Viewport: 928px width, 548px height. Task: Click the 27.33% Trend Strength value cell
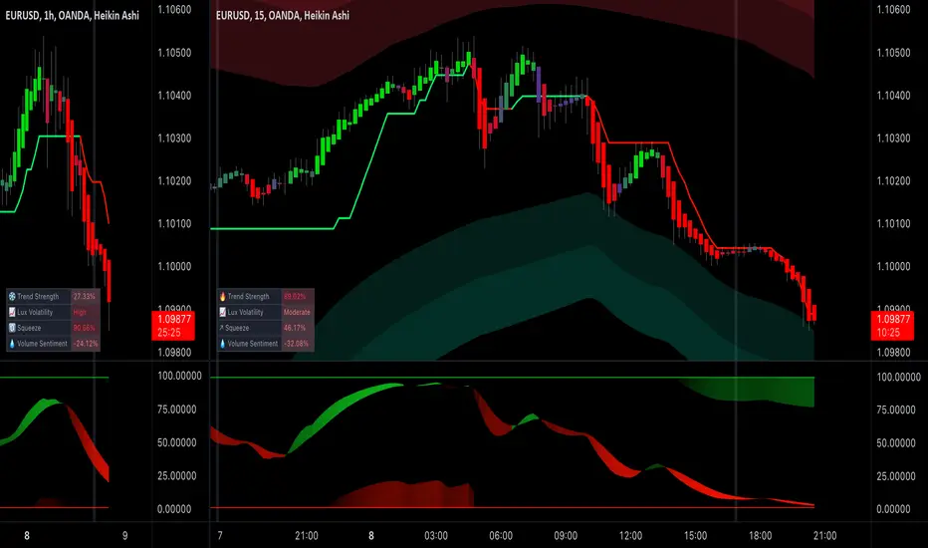84,296
